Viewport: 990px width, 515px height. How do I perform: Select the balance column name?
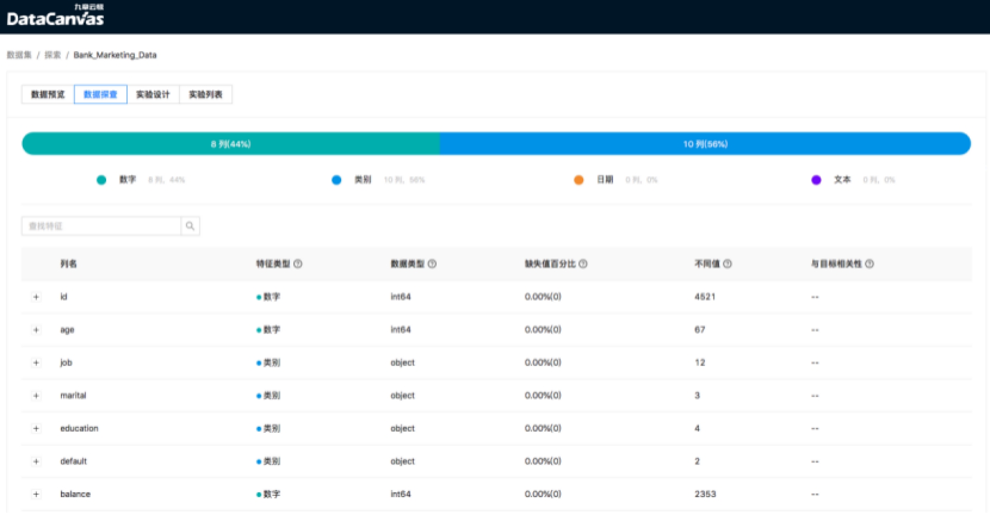click(75, 494)
